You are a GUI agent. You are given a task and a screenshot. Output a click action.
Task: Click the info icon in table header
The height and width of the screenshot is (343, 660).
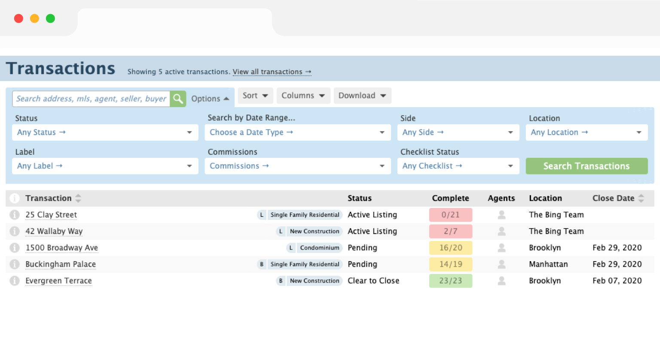point(15,198)
